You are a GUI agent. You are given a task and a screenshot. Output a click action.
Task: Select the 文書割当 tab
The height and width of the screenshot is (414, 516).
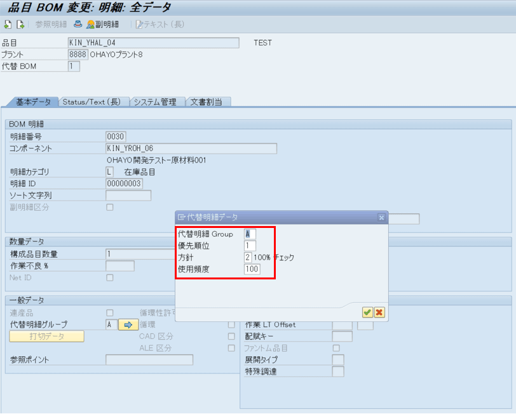click(x=209, y=102)
